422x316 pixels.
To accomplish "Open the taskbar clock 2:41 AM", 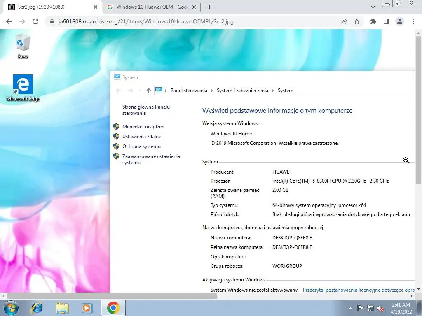I will click(401, 308).
